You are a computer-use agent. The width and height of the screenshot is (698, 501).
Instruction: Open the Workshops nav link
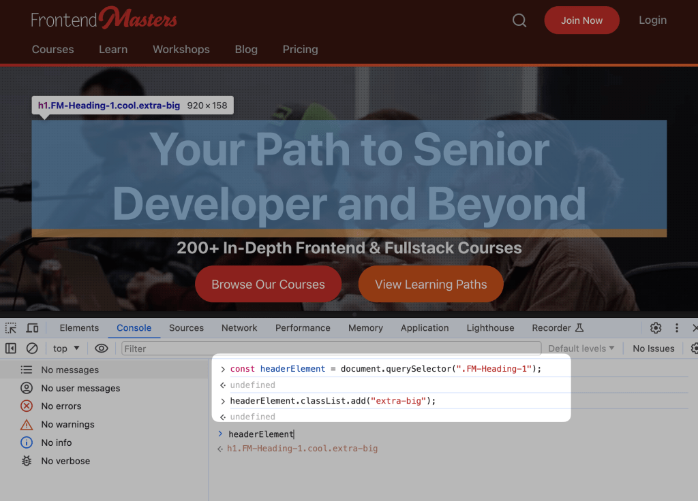pyautogui.click(x=181, y=49)
